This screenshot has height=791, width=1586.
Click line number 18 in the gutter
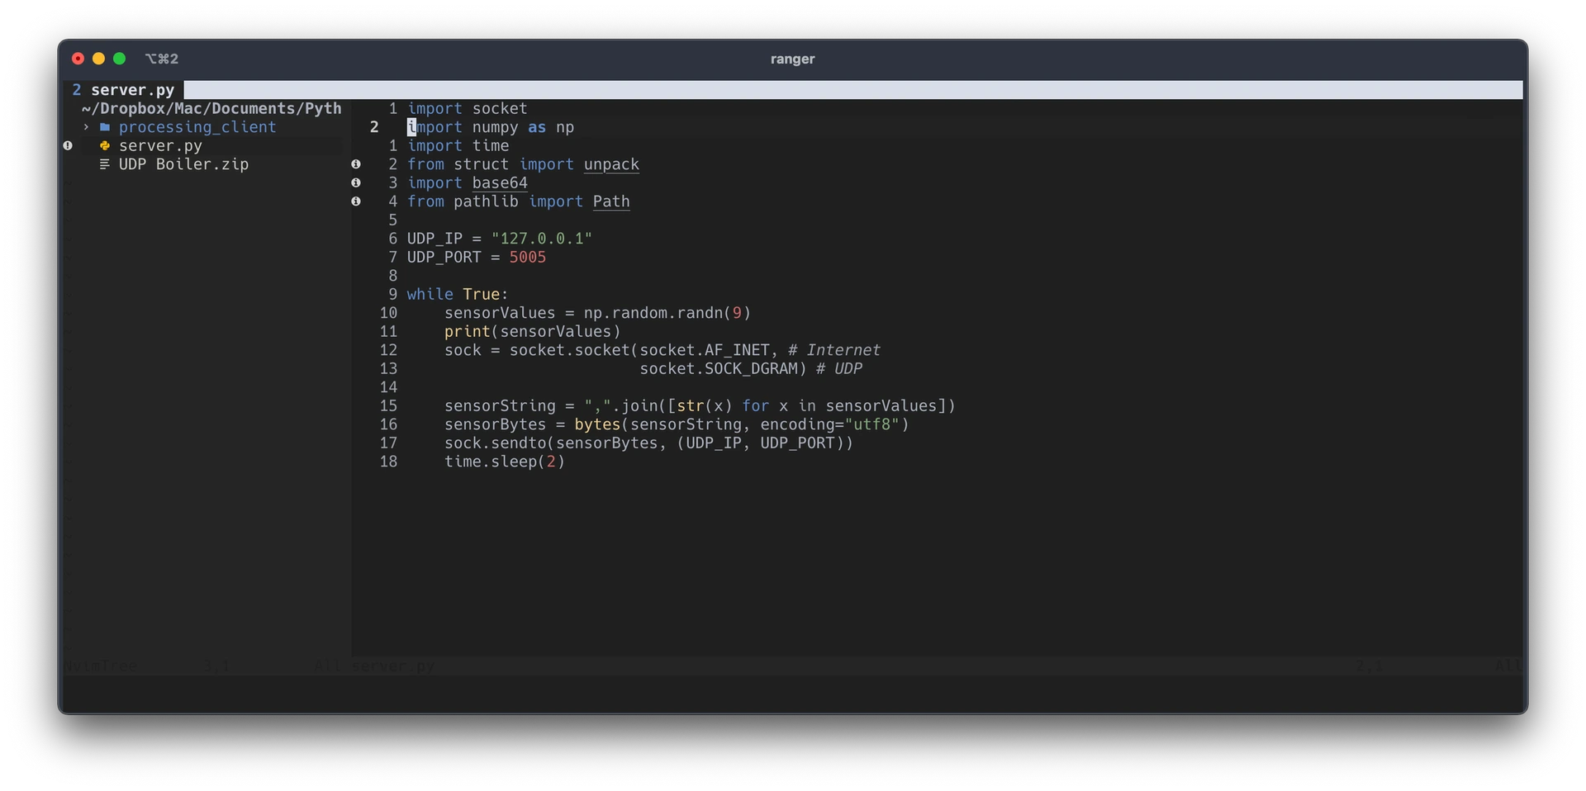pyautogui.click(x=388, y=462)
